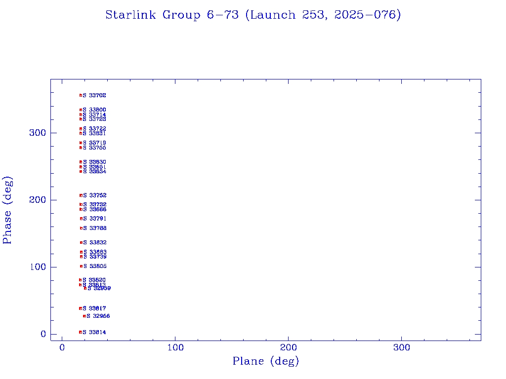The image size is (506, 379).
Task: Click the 200 tick on Plane axis
Action: 289,348
